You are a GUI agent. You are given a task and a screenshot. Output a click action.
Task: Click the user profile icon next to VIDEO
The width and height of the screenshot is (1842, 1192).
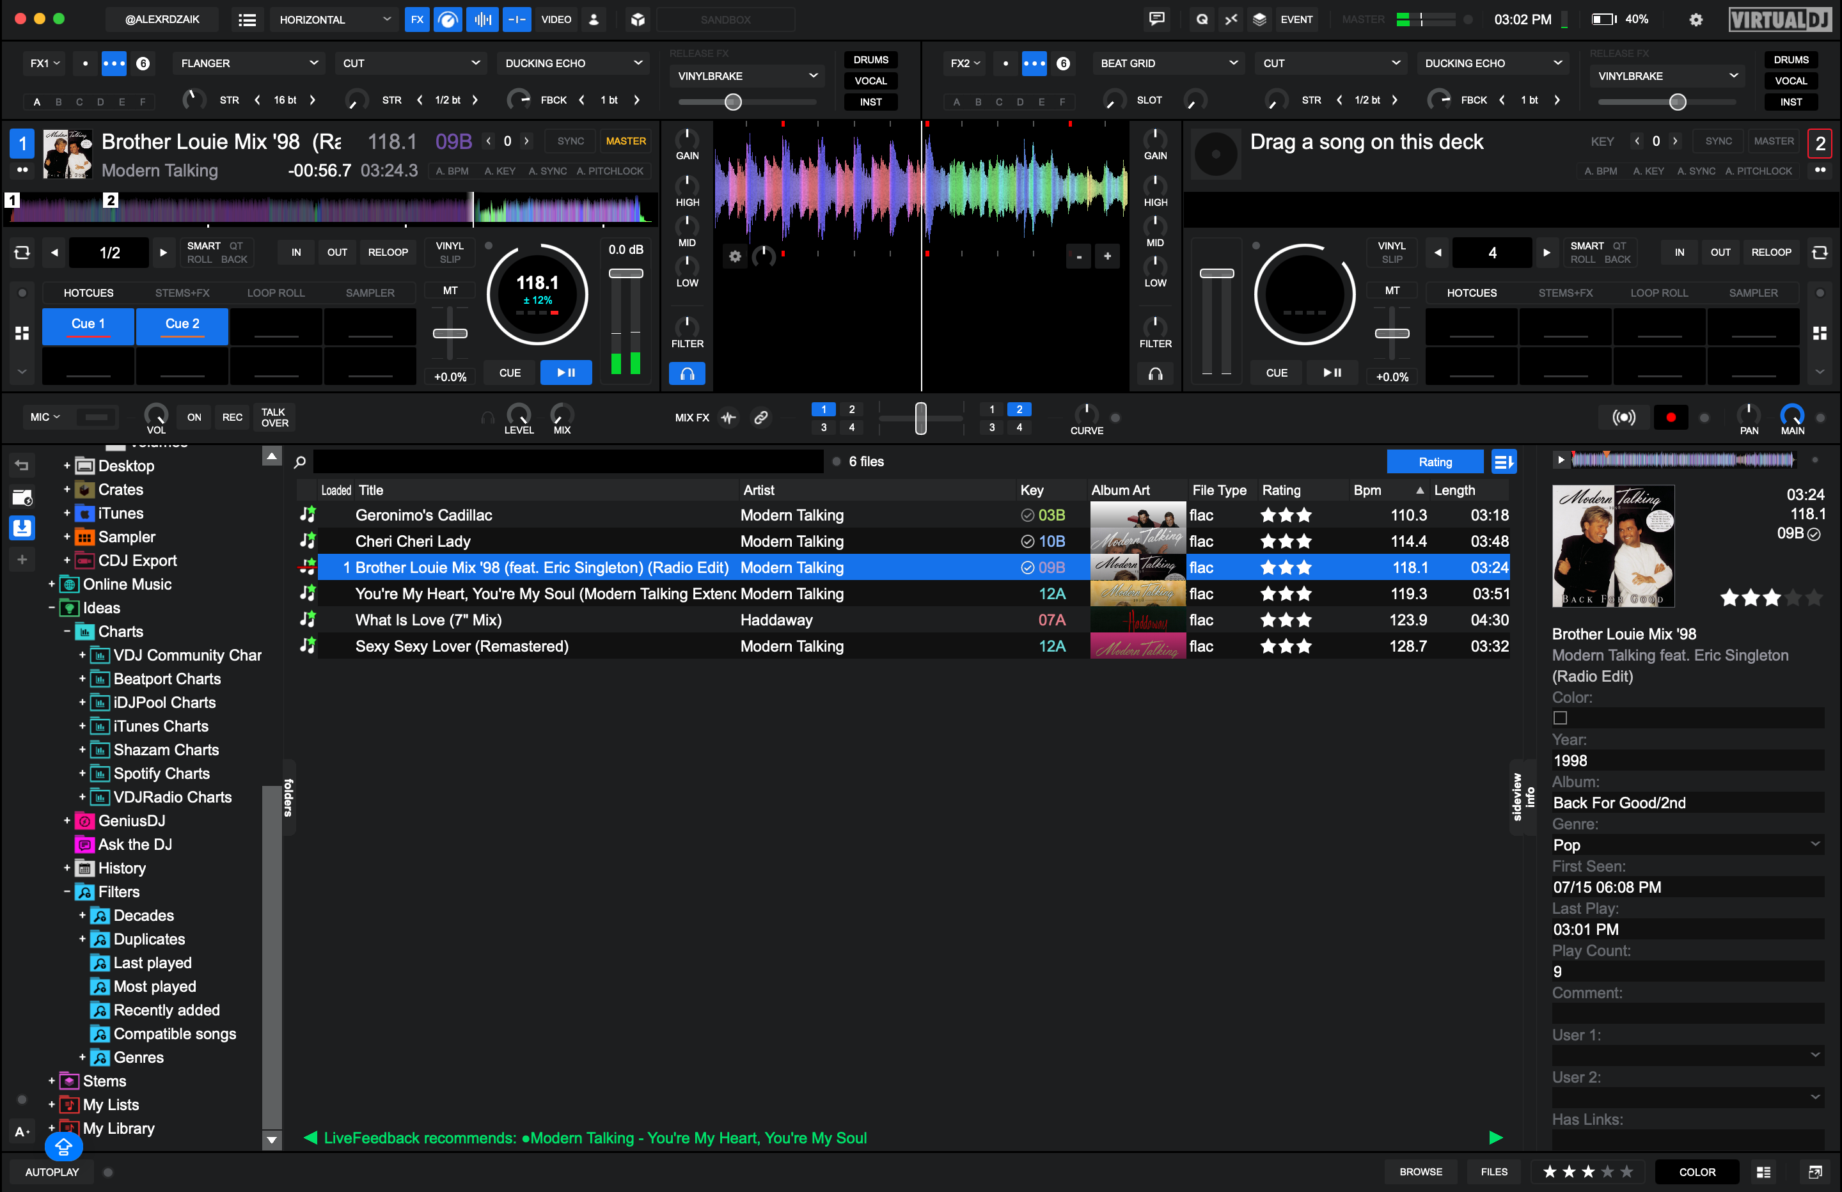(594, 19)
